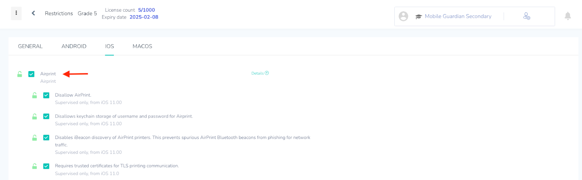
Task: Uncheck Disables iBeacon discovery checkbox
Action: [46, 138]
